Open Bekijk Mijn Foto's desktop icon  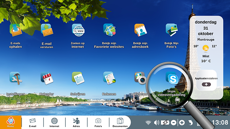coord(172,30)
